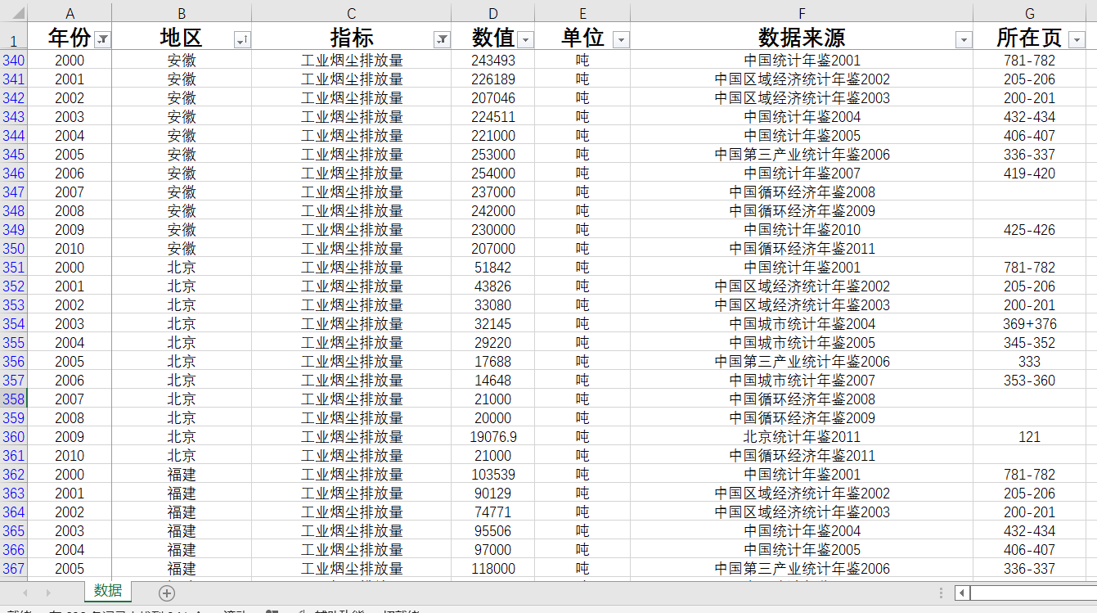Viewport: 1097px width, 613px height.
Task: Select column E header
Action: [x=582, y=13]
